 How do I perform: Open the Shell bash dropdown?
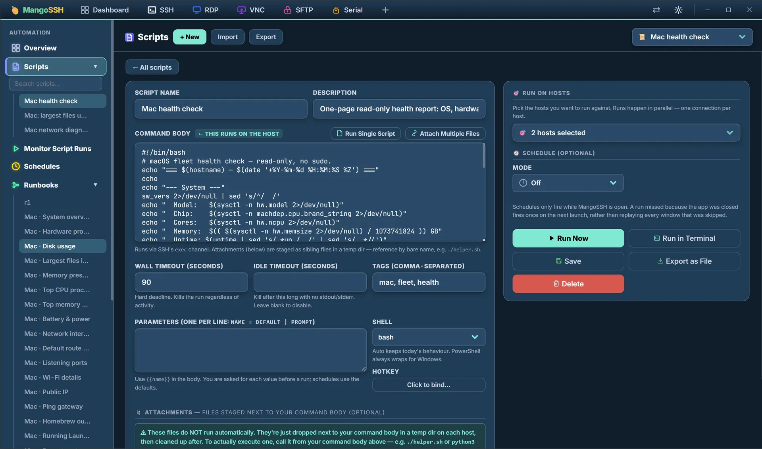click(428, 337)
